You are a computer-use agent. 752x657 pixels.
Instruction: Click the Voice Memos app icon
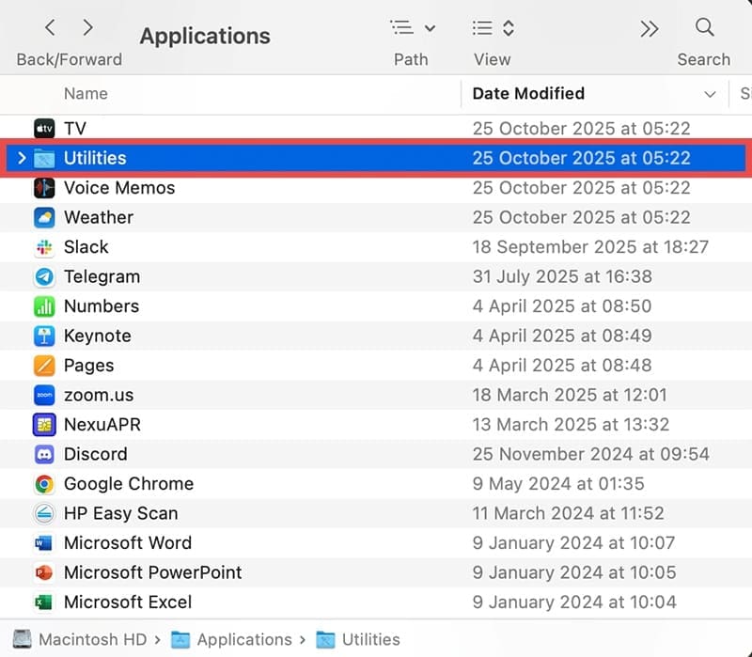tap(44, 188)
